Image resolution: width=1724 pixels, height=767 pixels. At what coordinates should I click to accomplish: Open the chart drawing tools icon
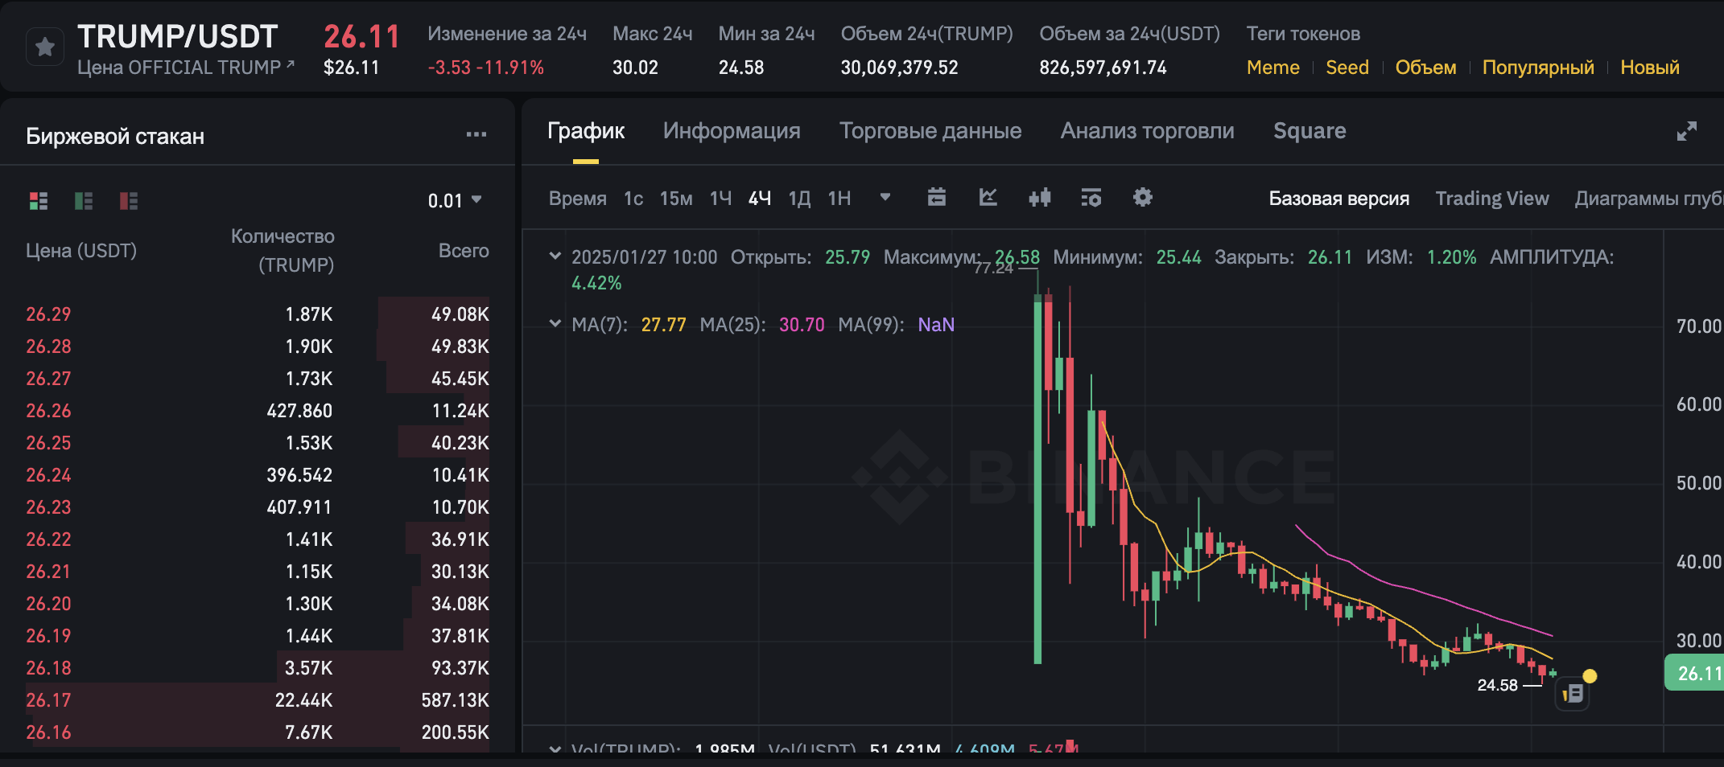coord(988,197)
